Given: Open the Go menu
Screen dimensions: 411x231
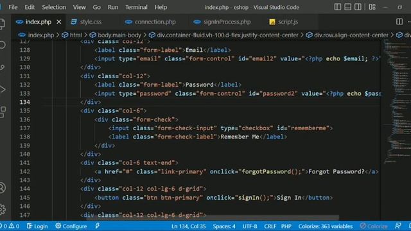Looking at the screenshot, I should click(97, 7).
